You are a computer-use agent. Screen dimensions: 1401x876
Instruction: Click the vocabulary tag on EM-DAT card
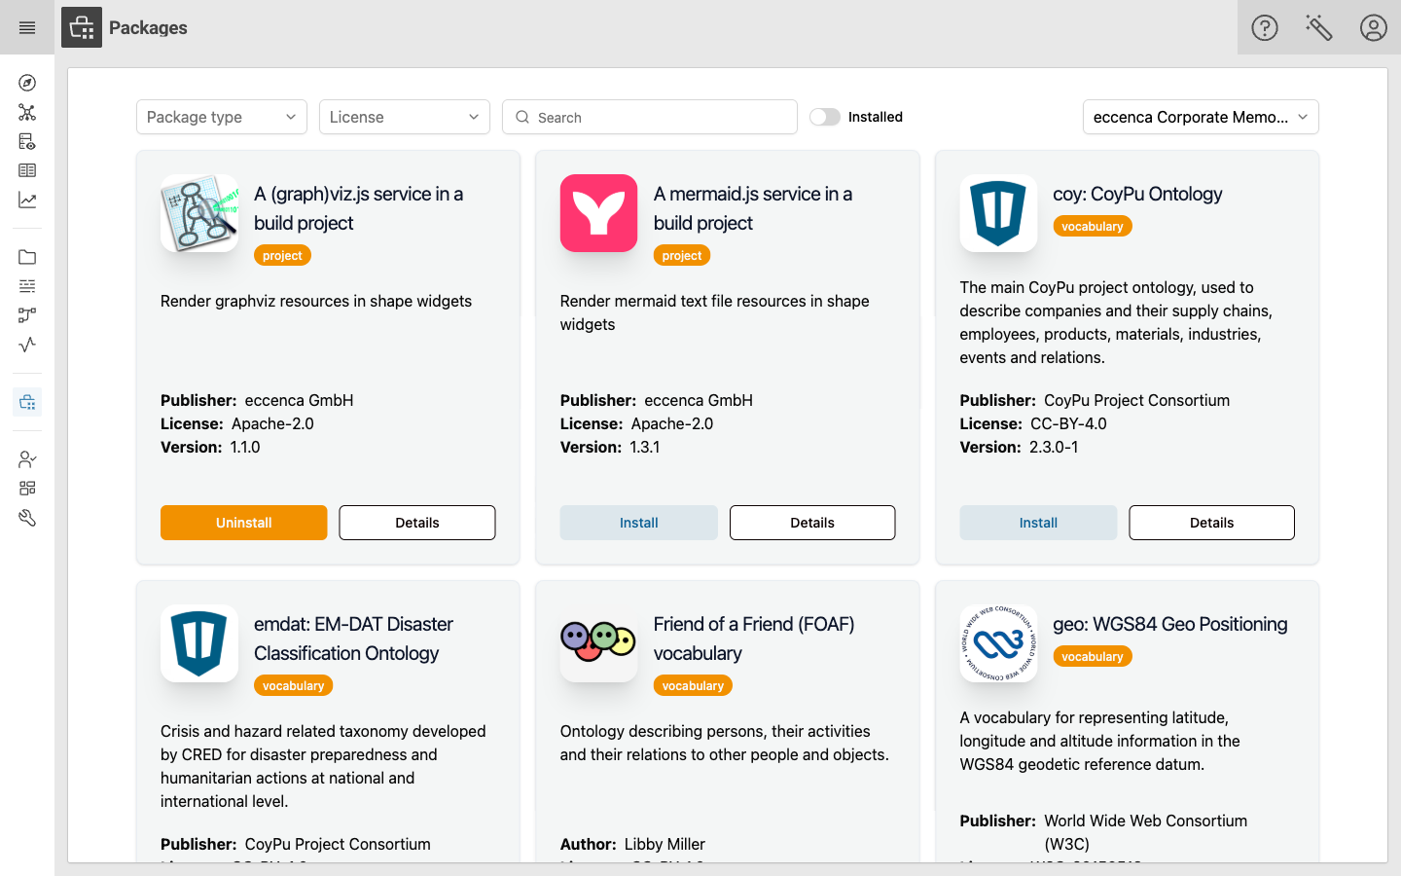294,685
